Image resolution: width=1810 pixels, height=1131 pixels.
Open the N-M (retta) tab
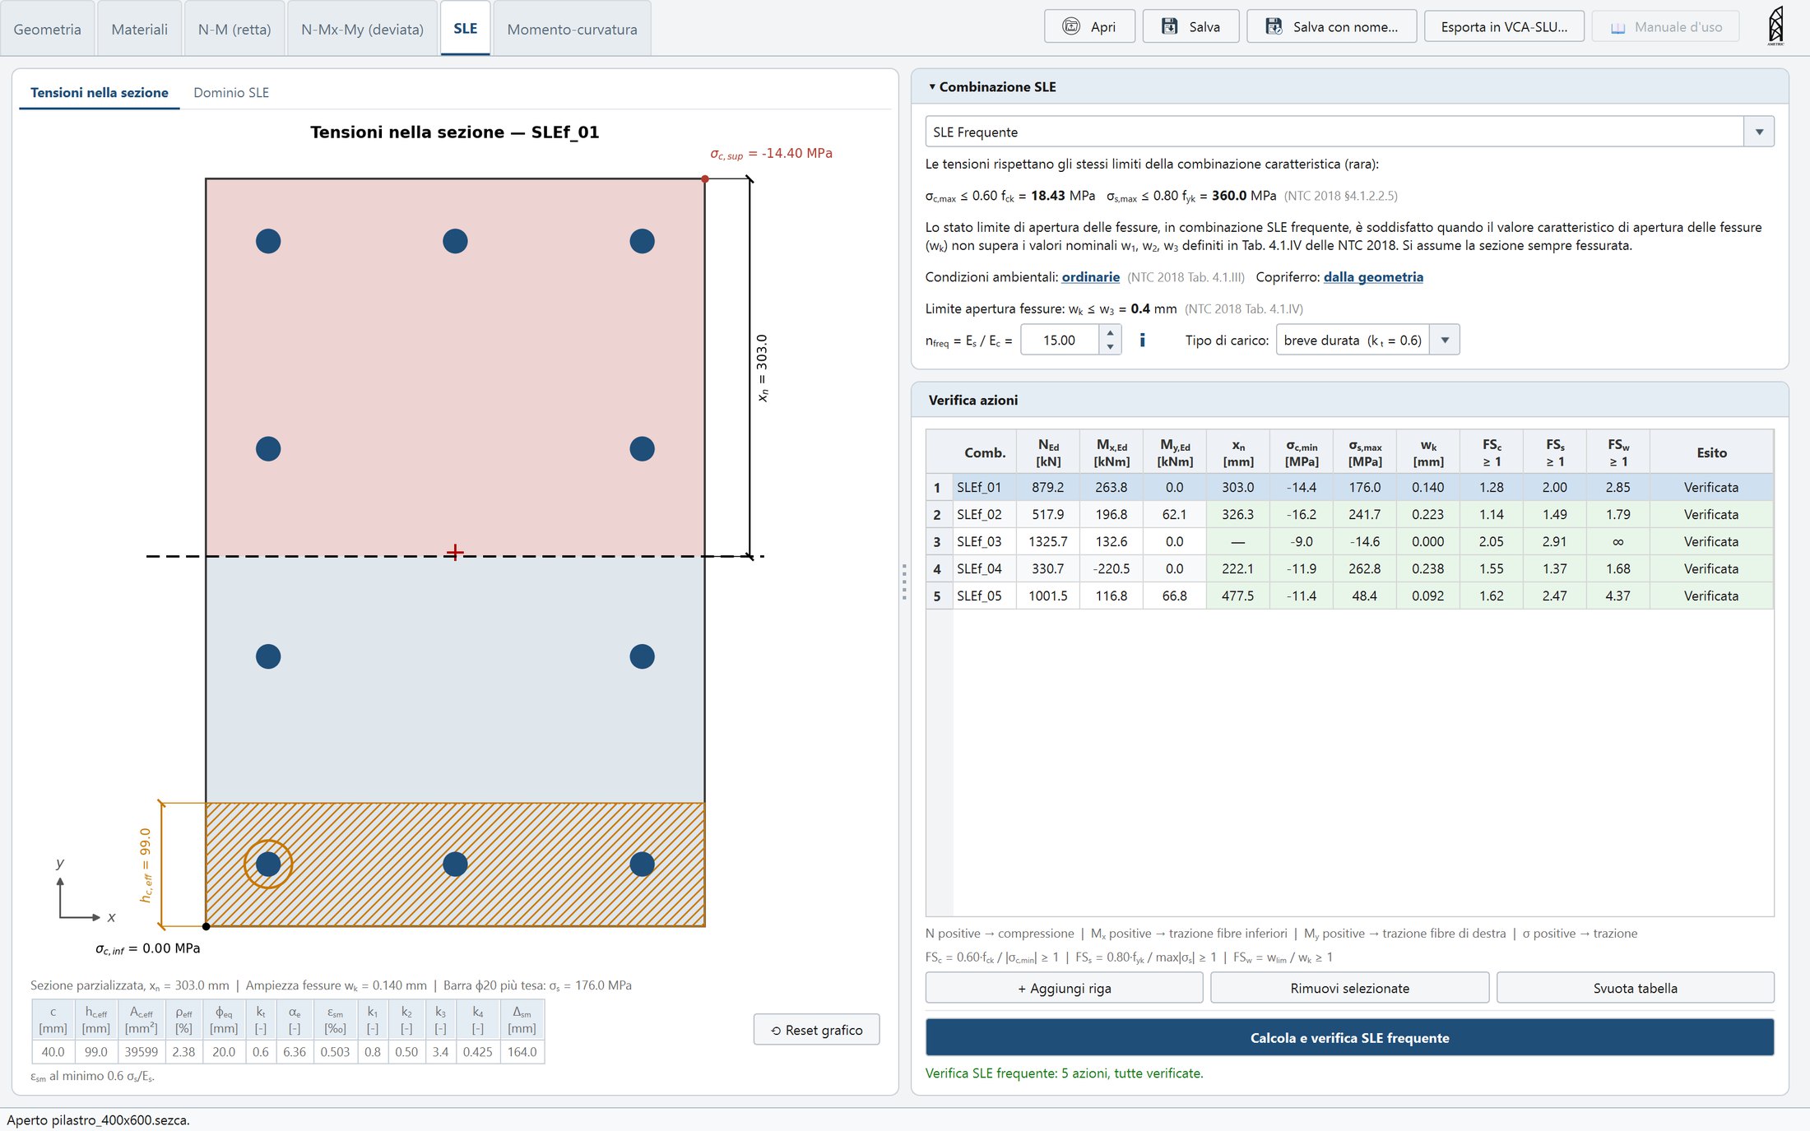click(234, 29)
